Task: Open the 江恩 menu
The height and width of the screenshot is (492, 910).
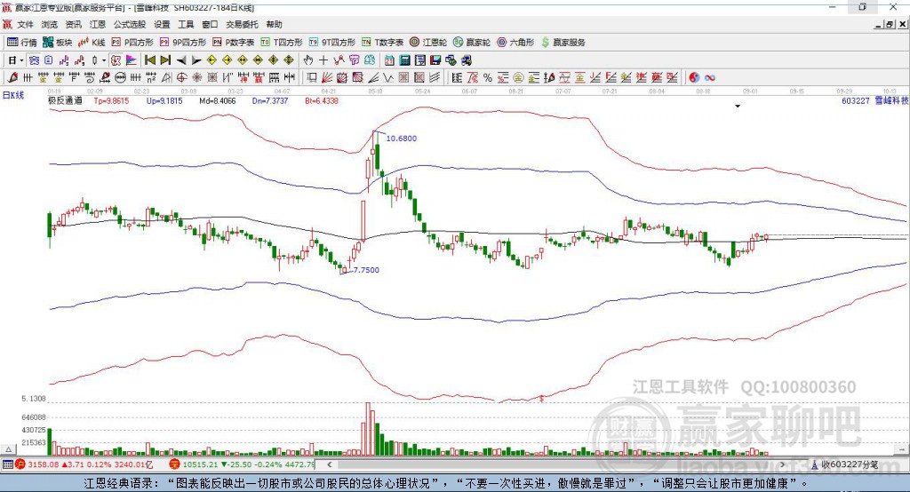Action: tap(98, 24)
